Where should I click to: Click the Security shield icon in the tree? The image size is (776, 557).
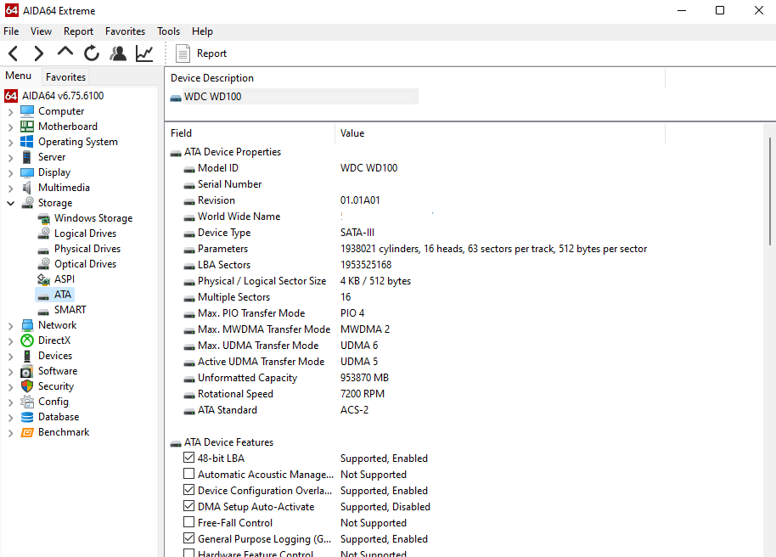tap(27, 386)
